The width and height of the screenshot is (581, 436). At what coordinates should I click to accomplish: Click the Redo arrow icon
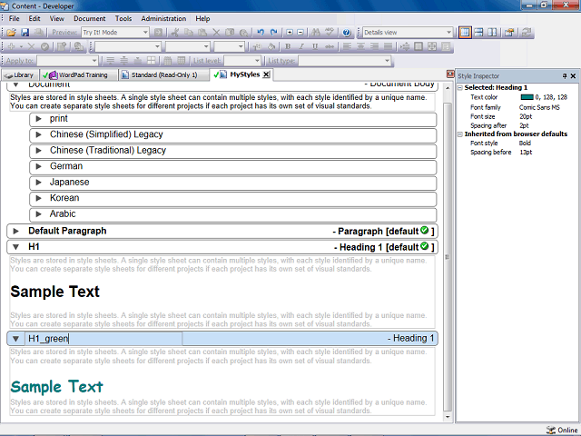[274, 33]
